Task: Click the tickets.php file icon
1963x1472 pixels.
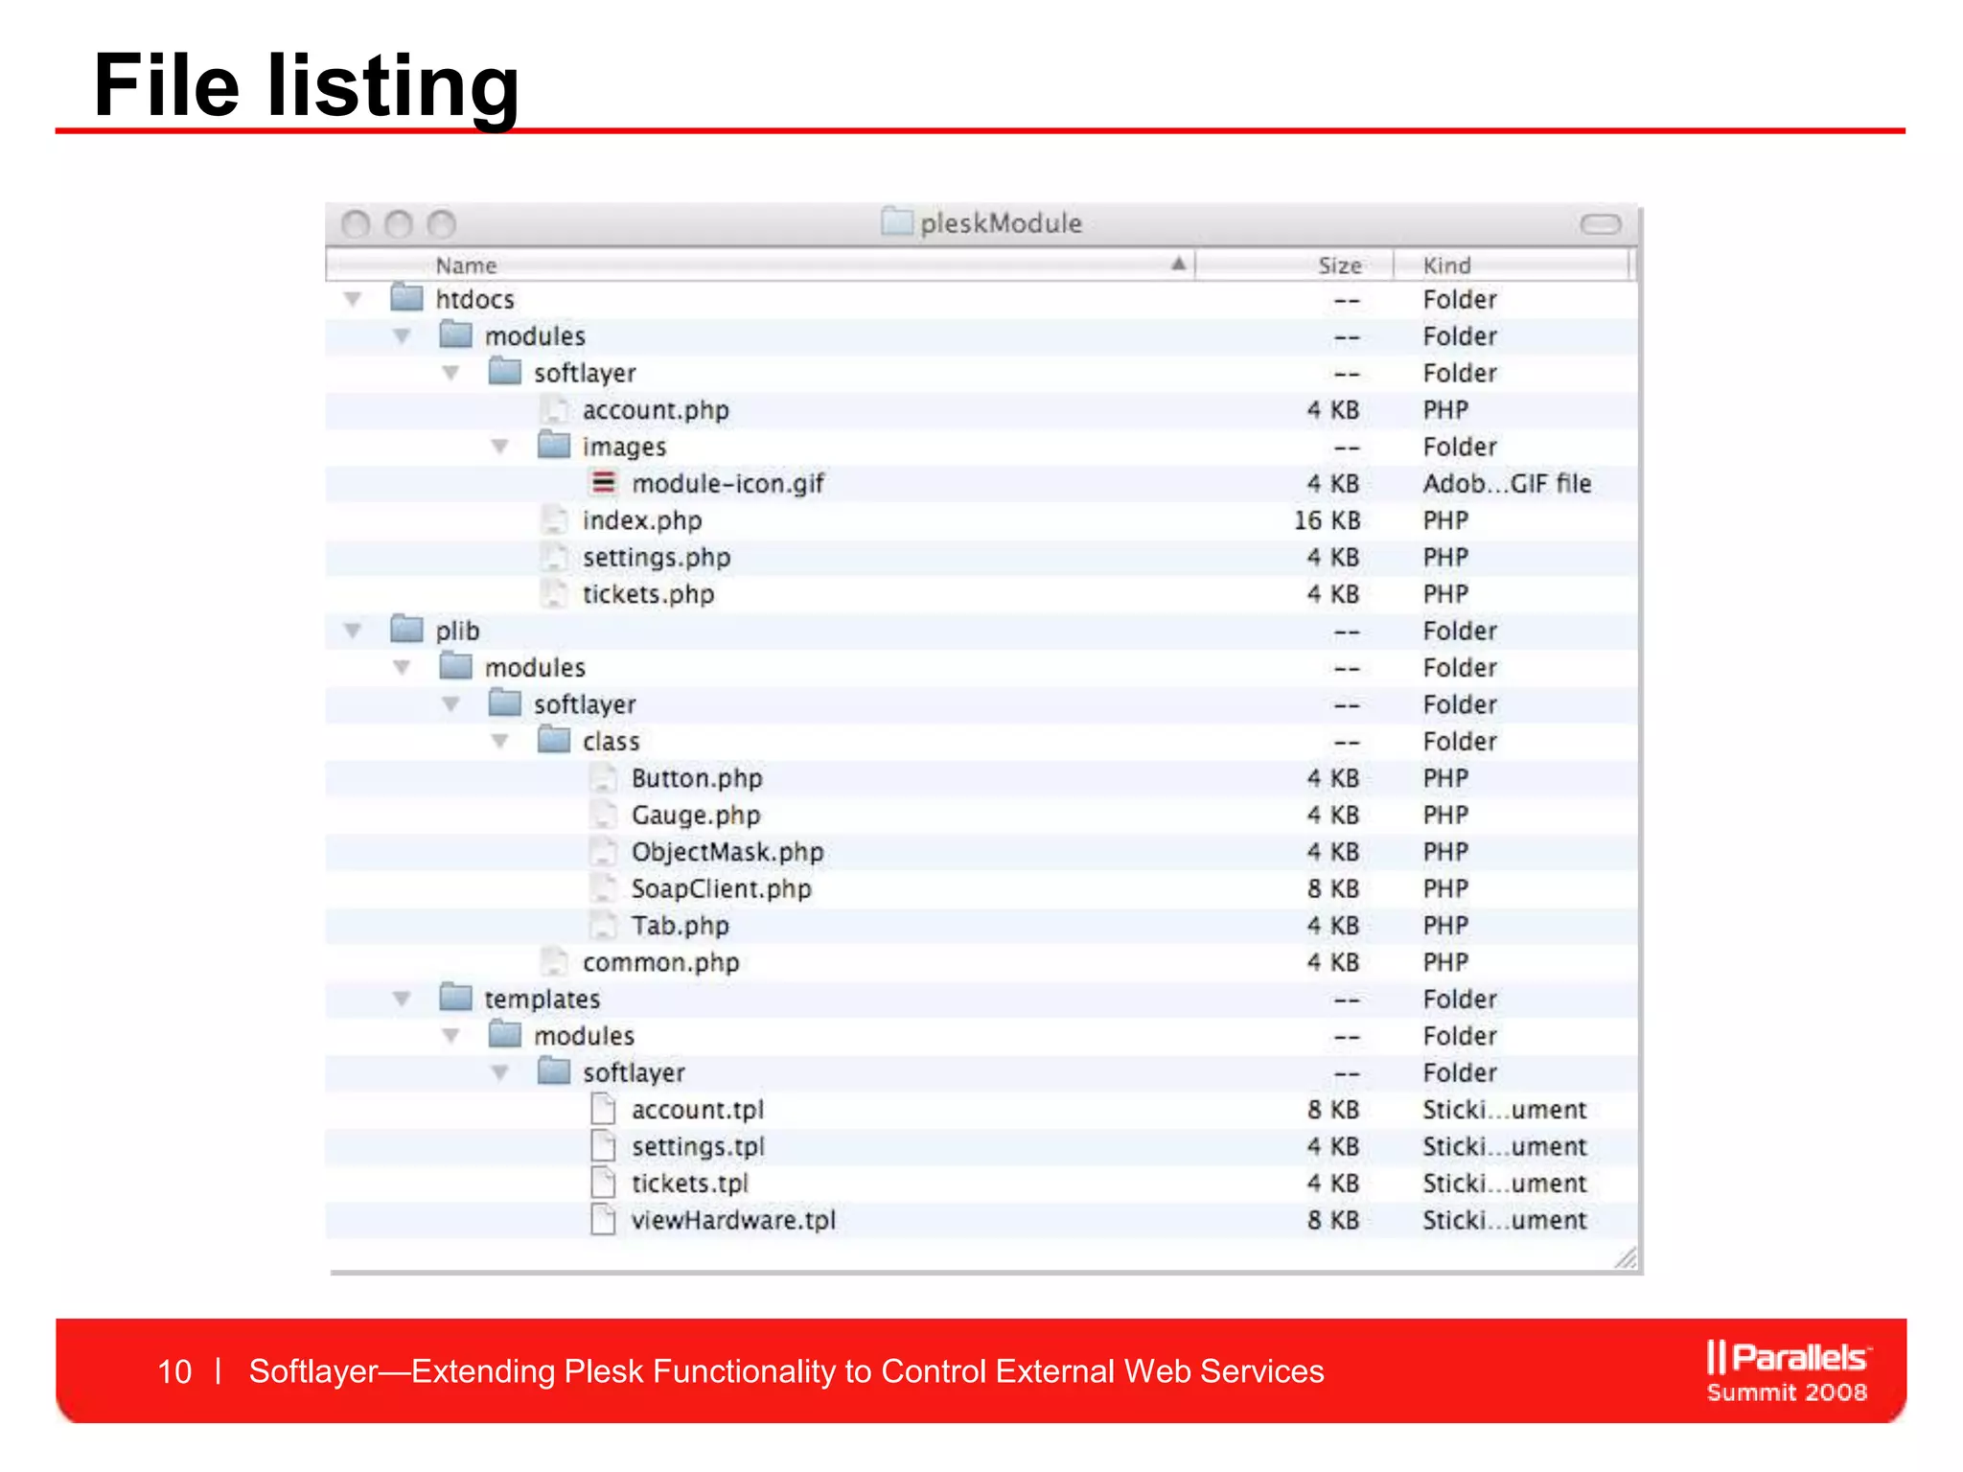Action: point(553,593)
